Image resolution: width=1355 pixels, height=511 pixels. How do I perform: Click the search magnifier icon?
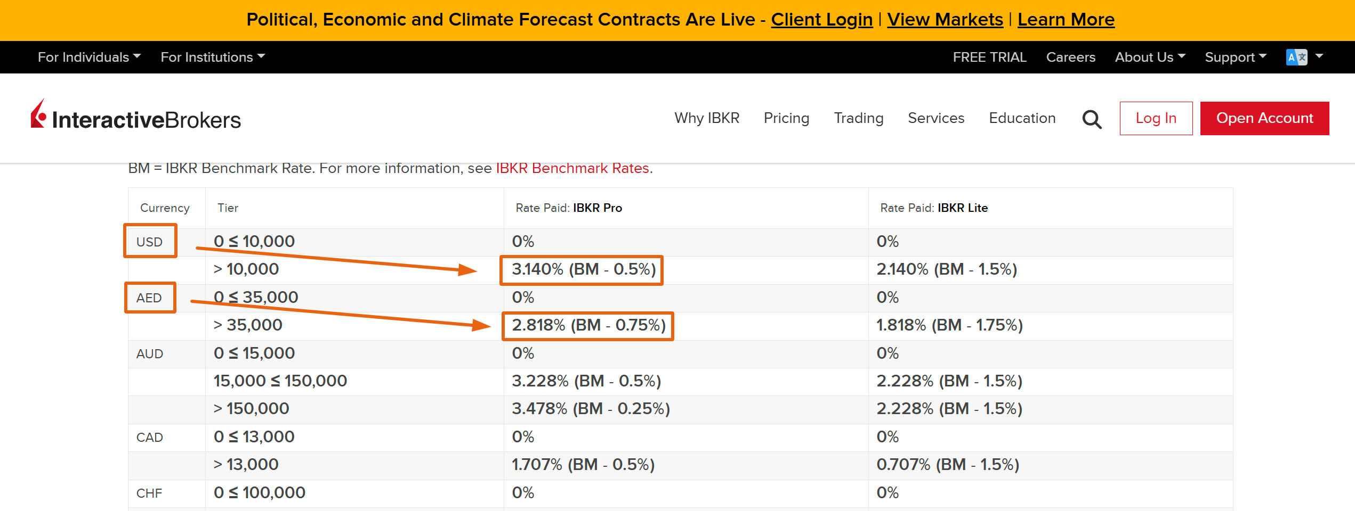(1092, 119)
